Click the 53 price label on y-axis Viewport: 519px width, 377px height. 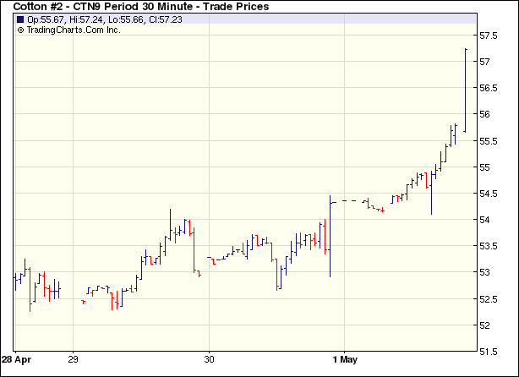tap(485, 272)
